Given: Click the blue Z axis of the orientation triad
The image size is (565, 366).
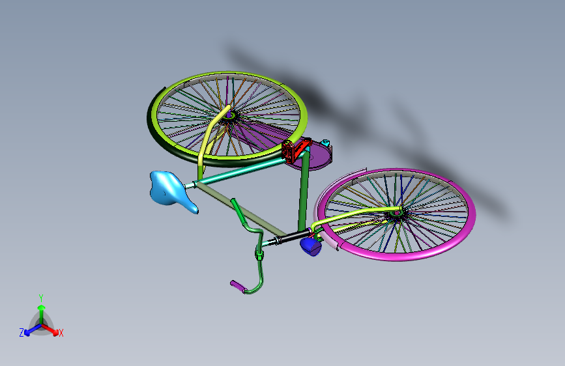Looking at the screenshot, I should [x=32, y=330].
